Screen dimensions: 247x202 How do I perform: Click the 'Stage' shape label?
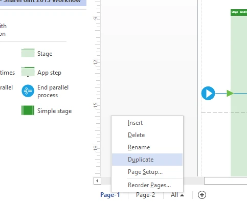[45, 54]
